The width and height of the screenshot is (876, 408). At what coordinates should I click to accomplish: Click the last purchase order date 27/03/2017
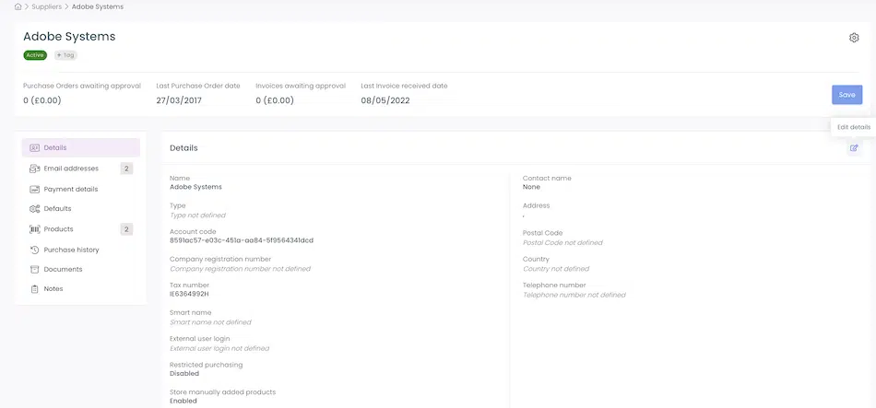coord(179,101)
